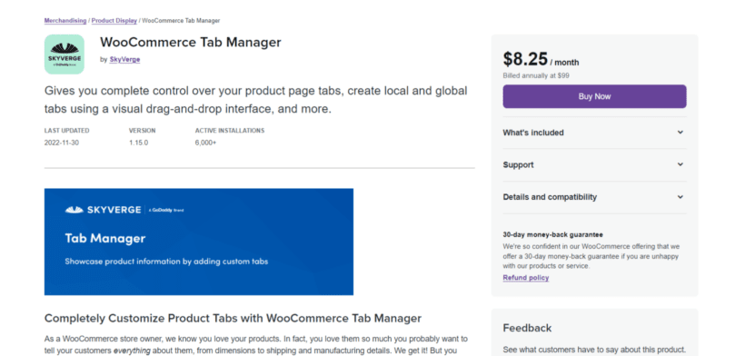Open the Product Display breadcrumb link
This screenshot has width=745, height=356.
(x=114, y=21)
